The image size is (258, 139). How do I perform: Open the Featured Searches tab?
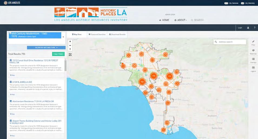click(97, 34)
